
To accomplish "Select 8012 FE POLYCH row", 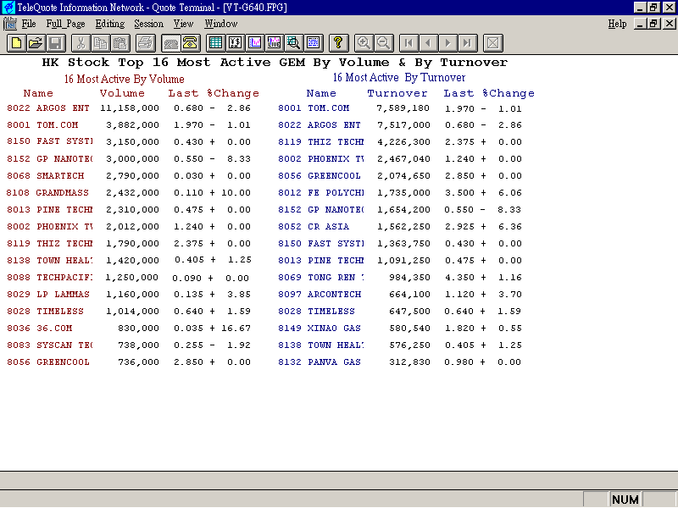I will coord(400,193).
